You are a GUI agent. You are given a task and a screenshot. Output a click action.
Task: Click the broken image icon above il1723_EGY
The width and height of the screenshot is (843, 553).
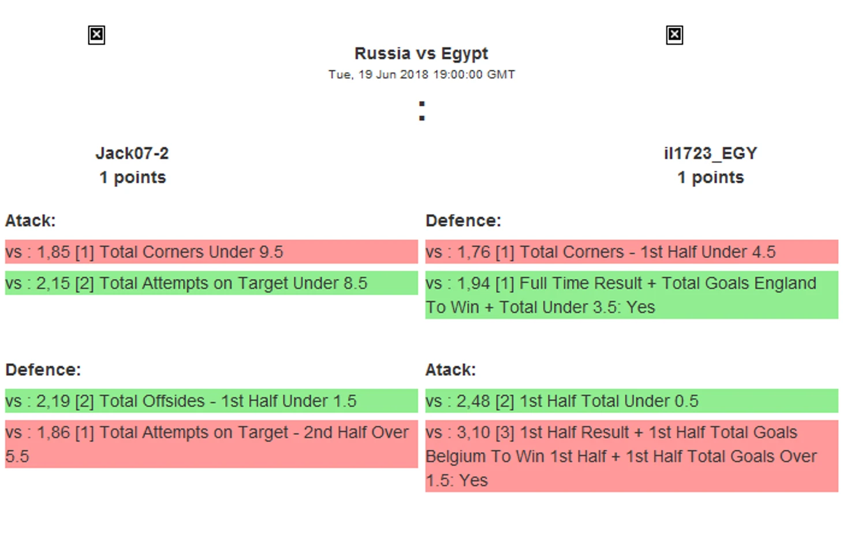[x=674, y=35]
